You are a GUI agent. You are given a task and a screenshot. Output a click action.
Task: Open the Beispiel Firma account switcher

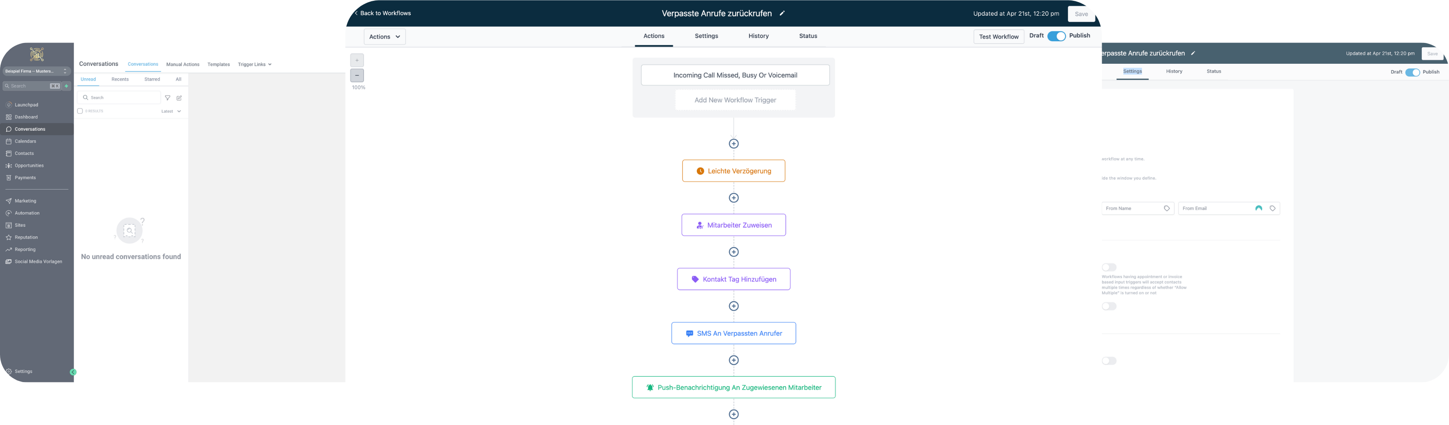pyautogui.click(x=37, y=71)
